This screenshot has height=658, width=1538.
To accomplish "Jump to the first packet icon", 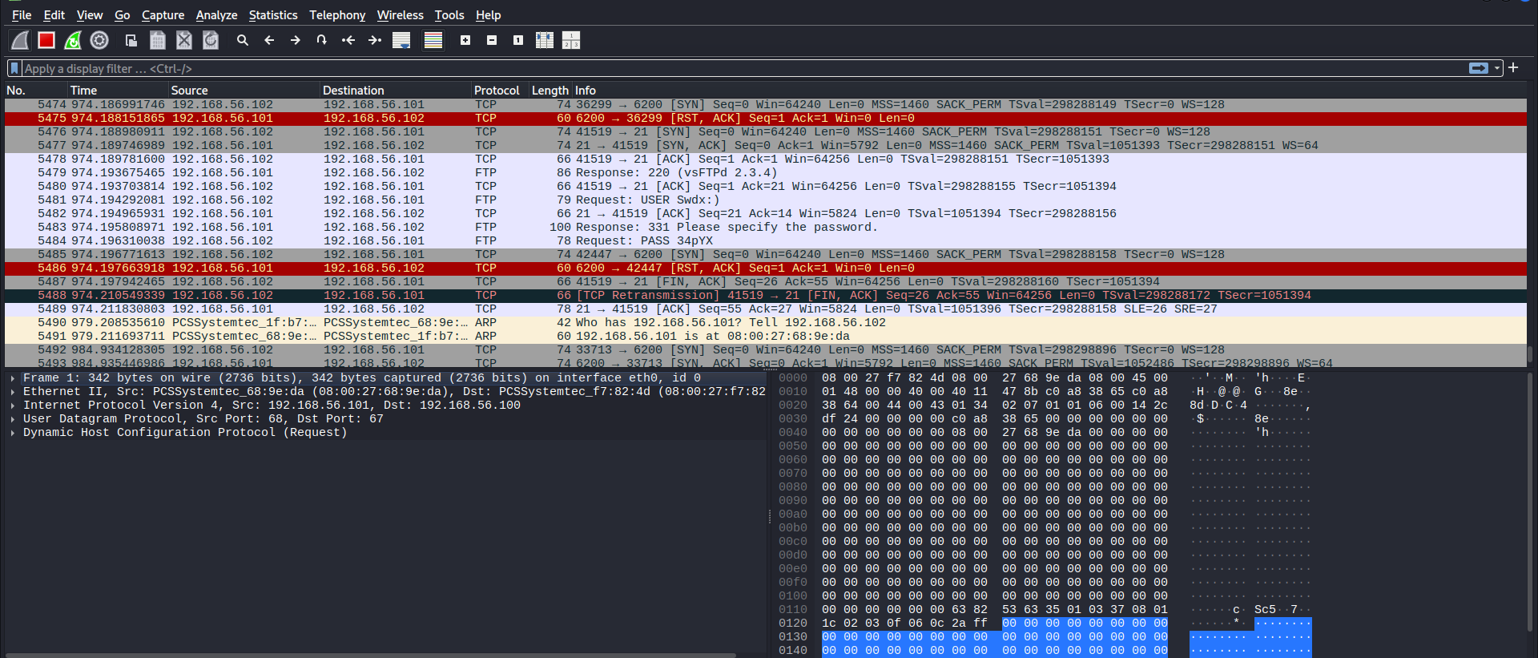I will click(348, 40).
